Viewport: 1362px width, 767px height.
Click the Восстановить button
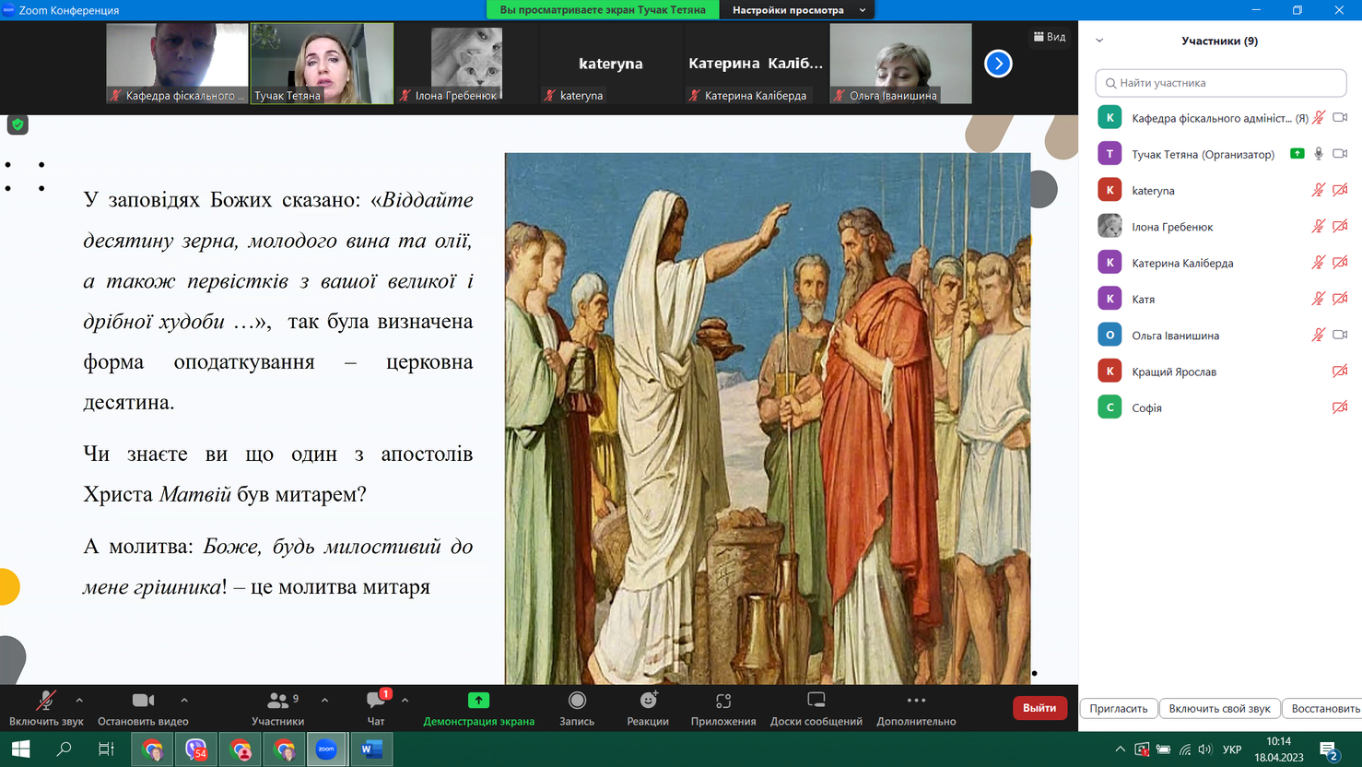[1323, 708]
